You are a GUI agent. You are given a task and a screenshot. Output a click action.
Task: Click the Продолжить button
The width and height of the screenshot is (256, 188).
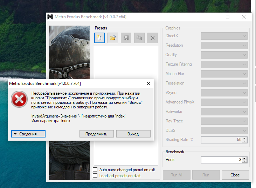point(97,134)
